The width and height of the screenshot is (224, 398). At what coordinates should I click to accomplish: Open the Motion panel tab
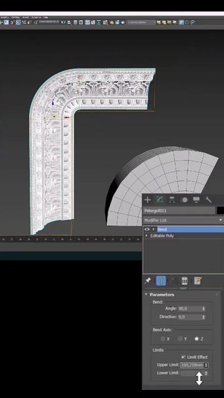(x=184, y=200)
